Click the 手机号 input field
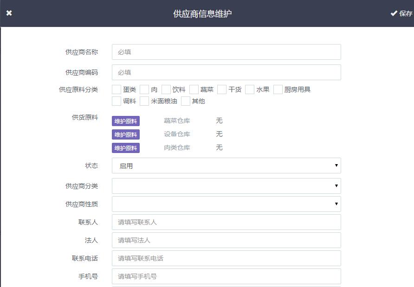Image resolution: width=414 pixels, height=287 pixels. click(226, 276)
